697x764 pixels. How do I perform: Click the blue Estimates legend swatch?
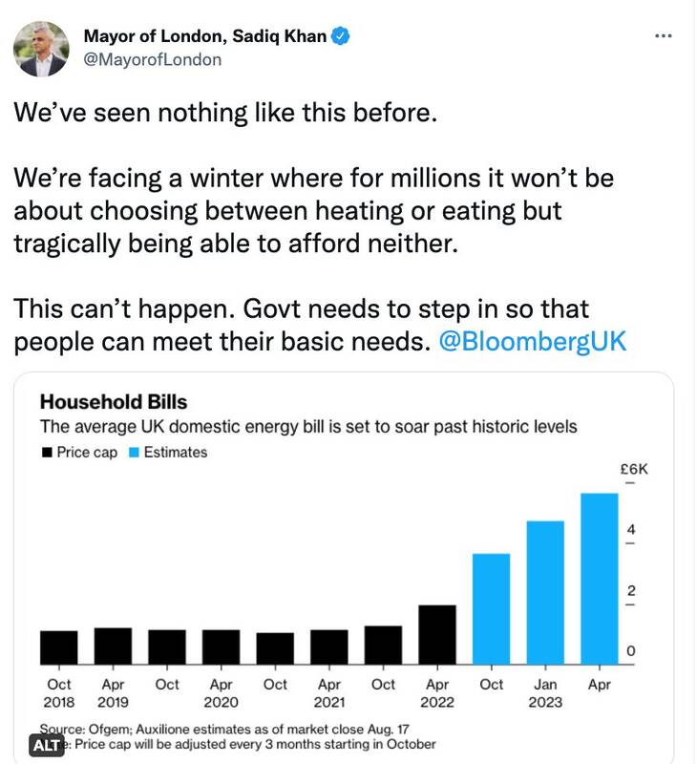135,453
